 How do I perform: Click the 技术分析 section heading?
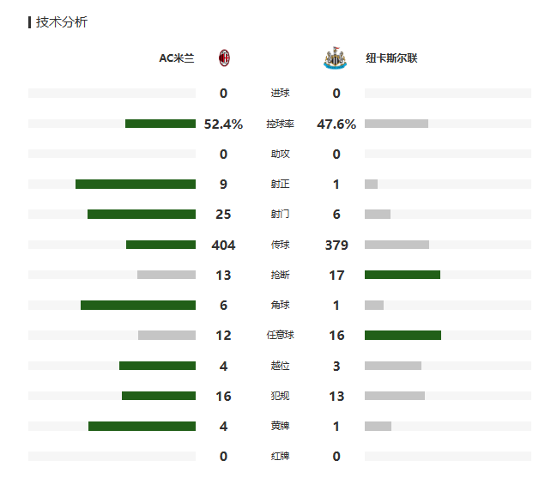62,22
